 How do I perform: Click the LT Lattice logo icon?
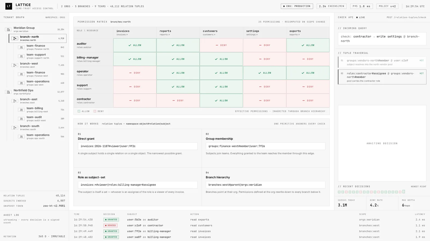9,6
